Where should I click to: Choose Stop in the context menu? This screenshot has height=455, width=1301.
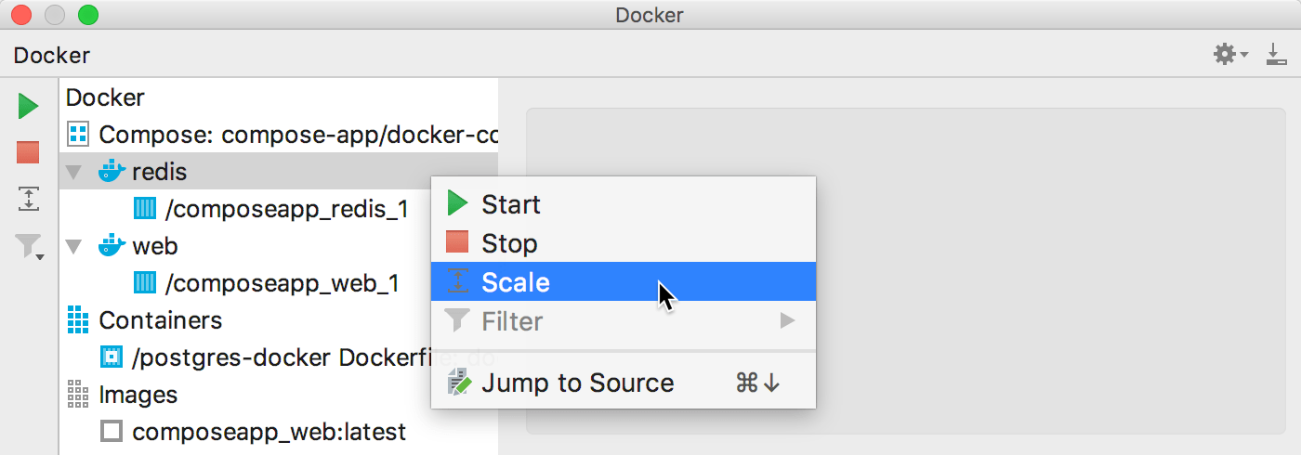click(509, 243)
